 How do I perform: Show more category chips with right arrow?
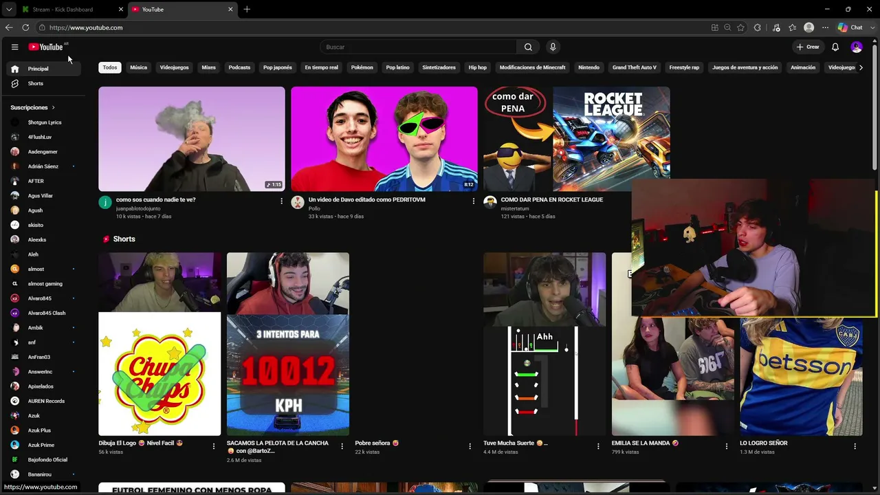861,67
